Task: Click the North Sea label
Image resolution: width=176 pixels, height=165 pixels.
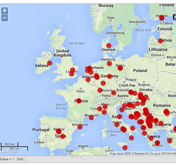Action: point(77,43)
